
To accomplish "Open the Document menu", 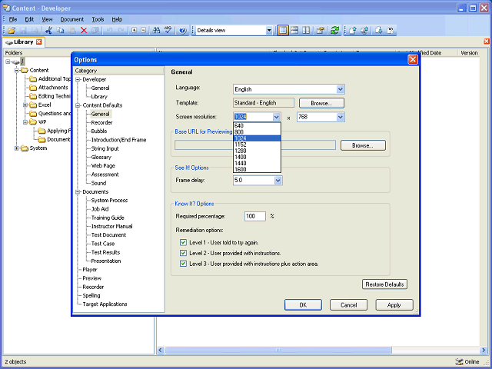I will [71, 19].
